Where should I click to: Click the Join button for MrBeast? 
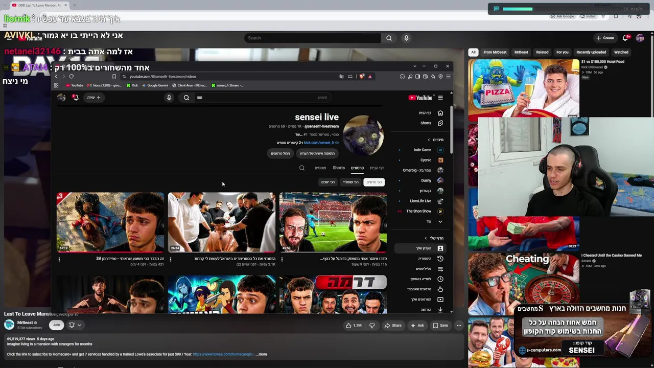56,325
